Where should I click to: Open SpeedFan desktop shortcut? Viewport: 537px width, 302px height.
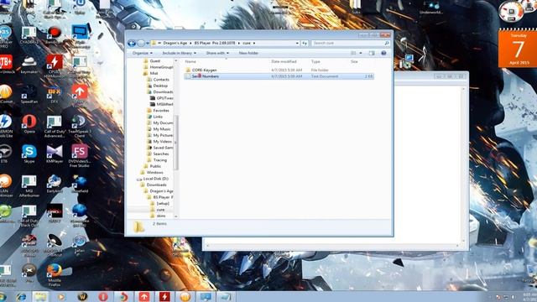tap(29, 95)
